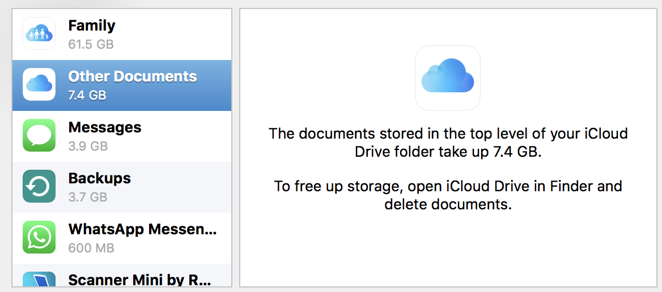Click the Scanner Mini app icon
662x292 pixels.
pyautogui.click(x=39, y=280)
